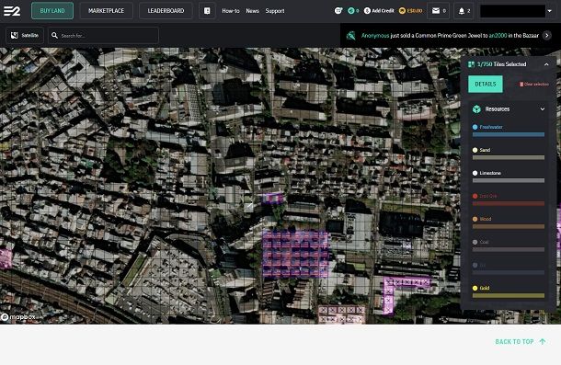561x365 pixels.
Task: Click the green essence balance icon
Action: click(x=351, y=11)
